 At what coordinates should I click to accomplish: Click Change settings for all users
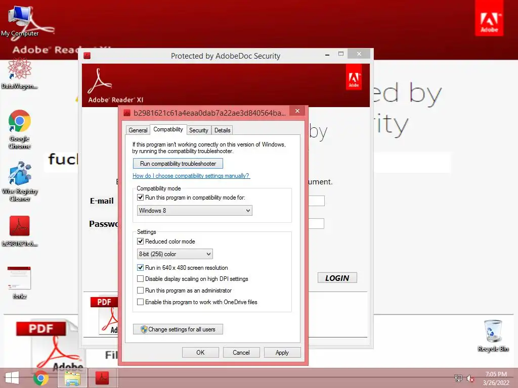point(178,329)
